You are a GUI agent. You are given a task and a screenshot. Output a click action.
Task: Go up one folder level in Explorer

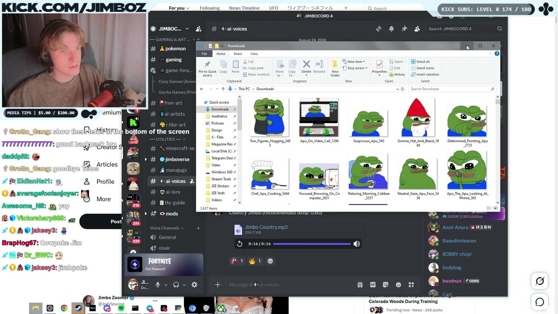[x=223, y=89]
